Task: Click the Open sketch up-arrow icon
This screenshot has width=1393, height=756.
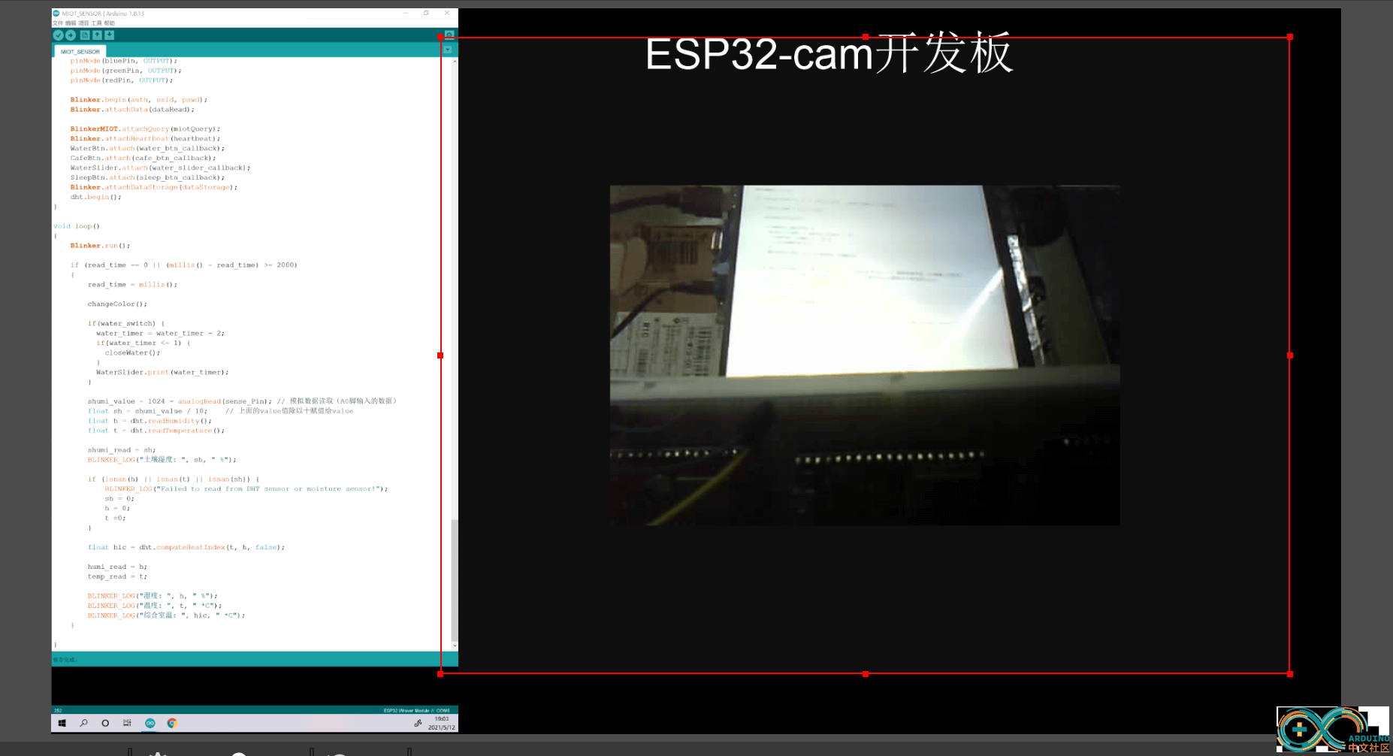Action: (x=97, y=35)
